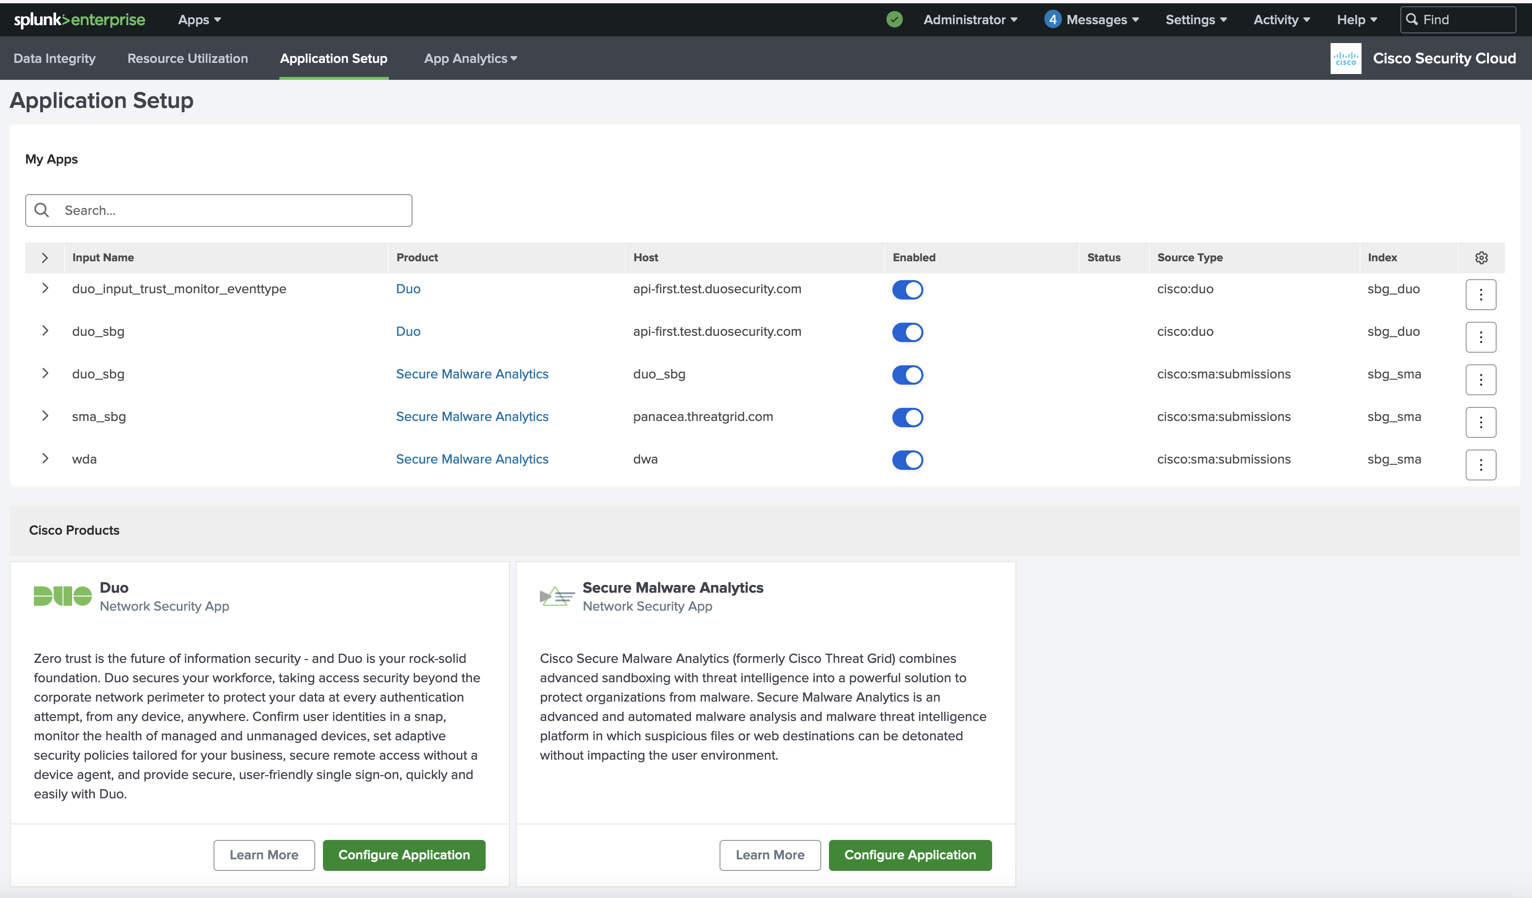Open table column settings via gear icon
This screenshot has width=1532, height=898.
pos(1481,257)
